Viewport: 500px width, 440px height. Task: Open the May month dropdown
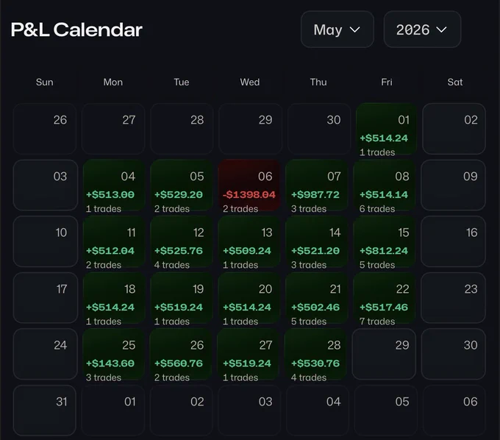[337, 29]
